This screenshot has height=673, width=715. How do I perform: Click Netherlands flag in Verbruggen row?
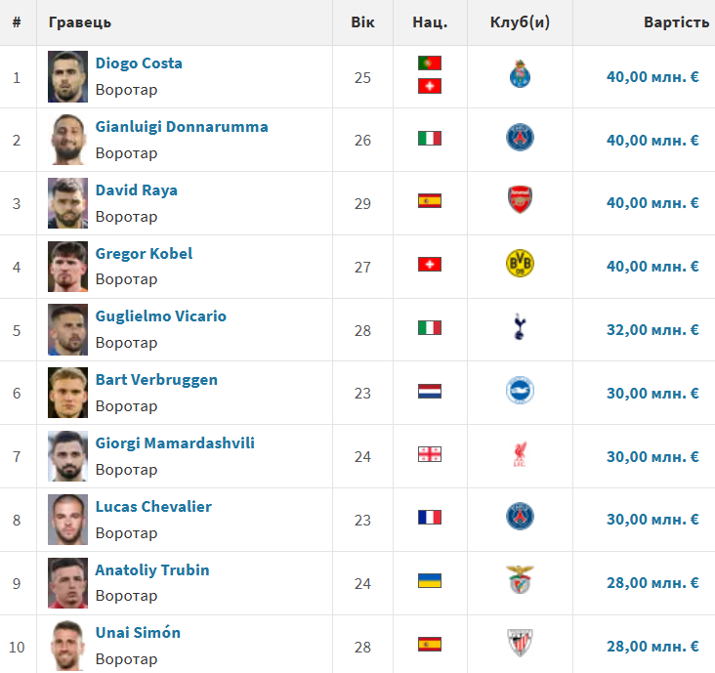pyautogui.click(x=430, y=391)
